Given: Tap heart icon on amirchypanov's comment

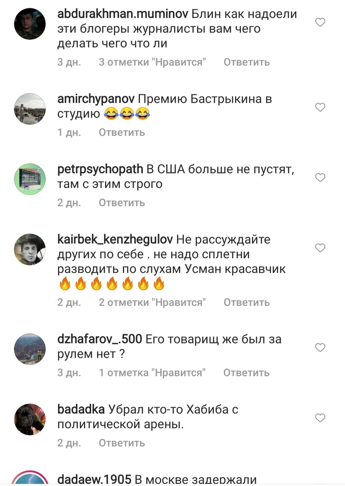Looking at the screenshot, I should [320, 107].
